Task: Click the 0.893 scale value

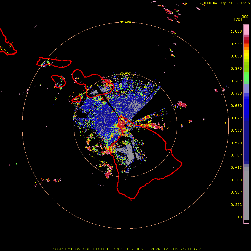Action: pos(236,56)
